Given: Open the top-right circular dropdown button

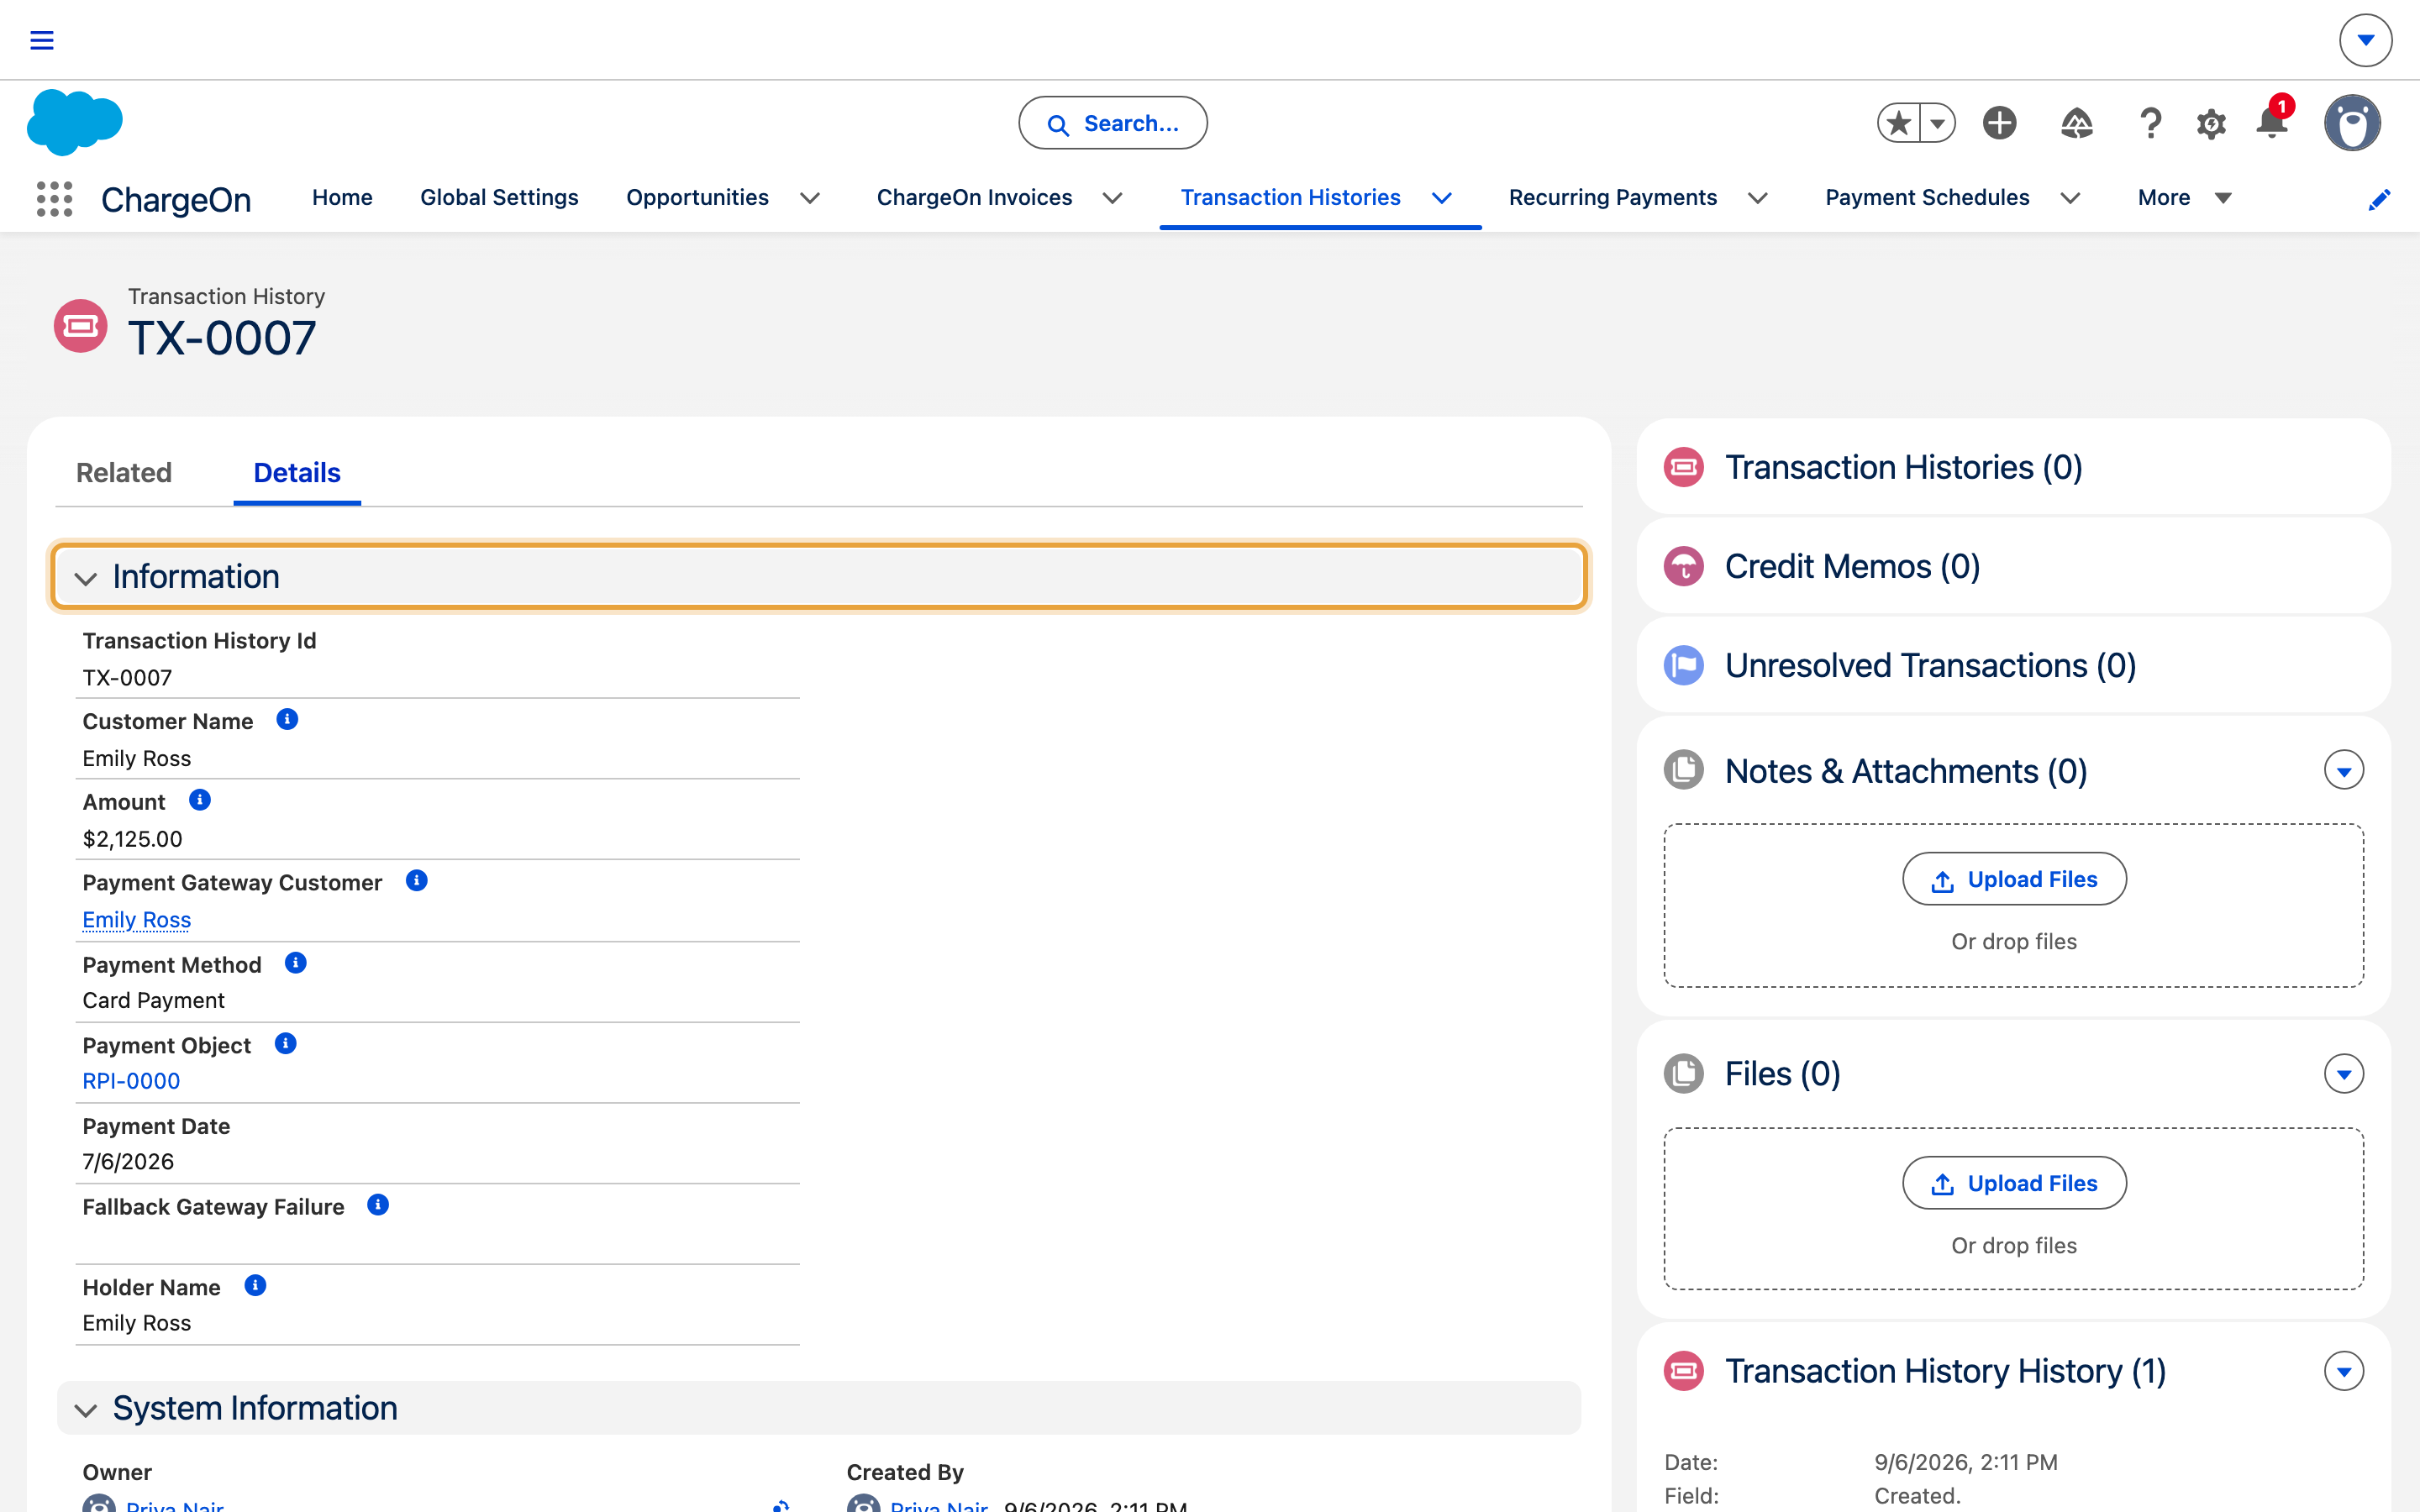Looking at the screenshot, I should pyautogui.click(x=2366, y=40).
